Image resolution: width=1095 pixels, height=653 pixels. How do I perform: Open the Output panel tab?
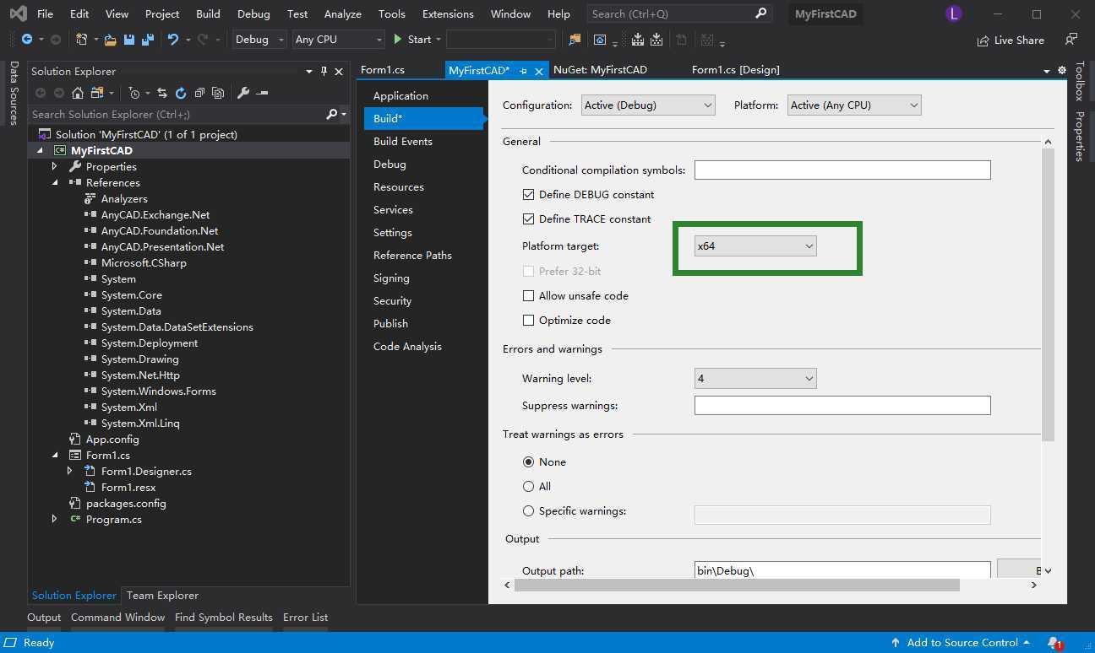pos(44,617)
